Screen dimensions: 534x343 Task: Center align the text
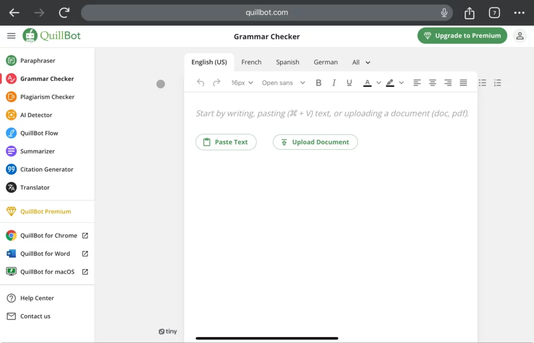432,82
